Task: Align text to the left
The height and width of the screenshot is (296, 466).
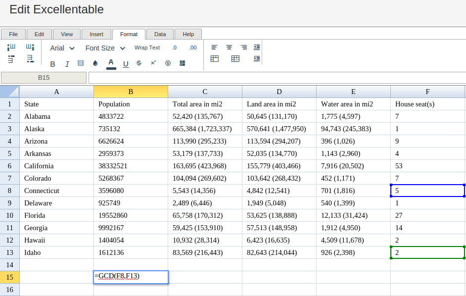Action: (214, 48)
